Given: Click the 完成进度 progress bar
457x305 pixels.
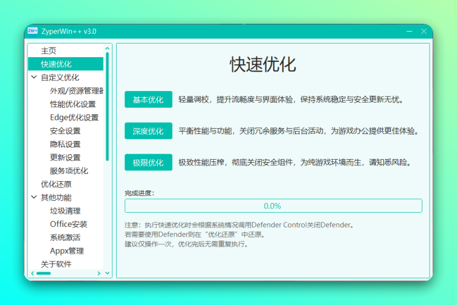Looking at the screenshot, I should click(273, 206).
